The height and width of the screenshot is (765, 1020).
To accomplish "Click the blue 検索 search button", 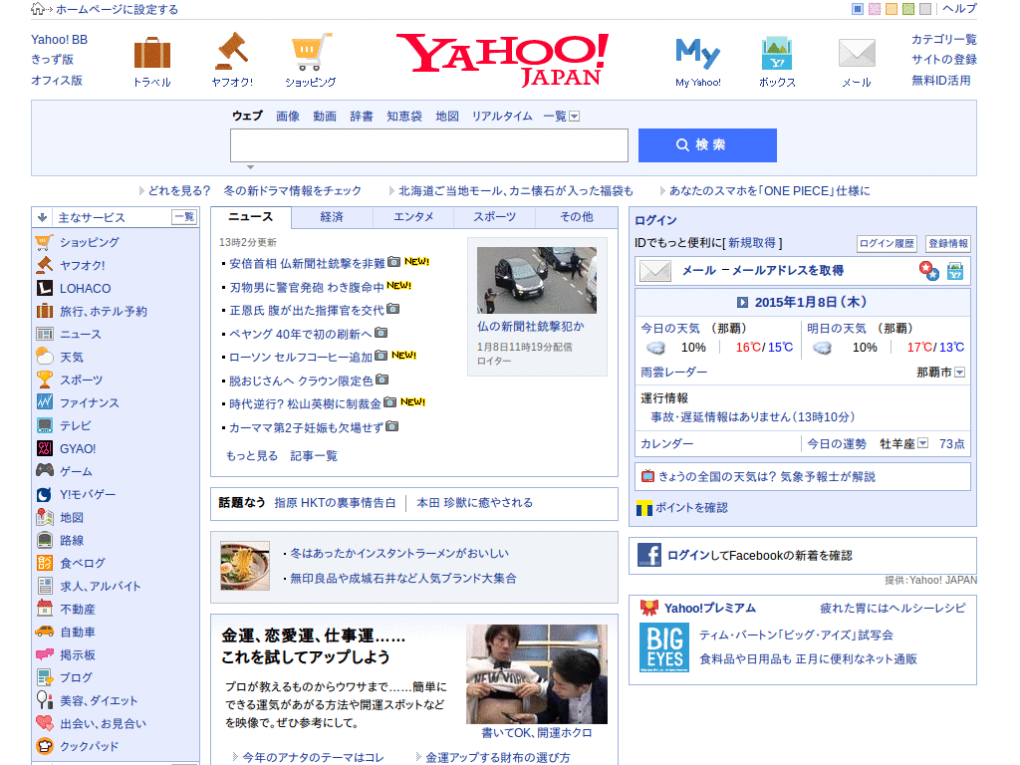I will tap(707, 145).
